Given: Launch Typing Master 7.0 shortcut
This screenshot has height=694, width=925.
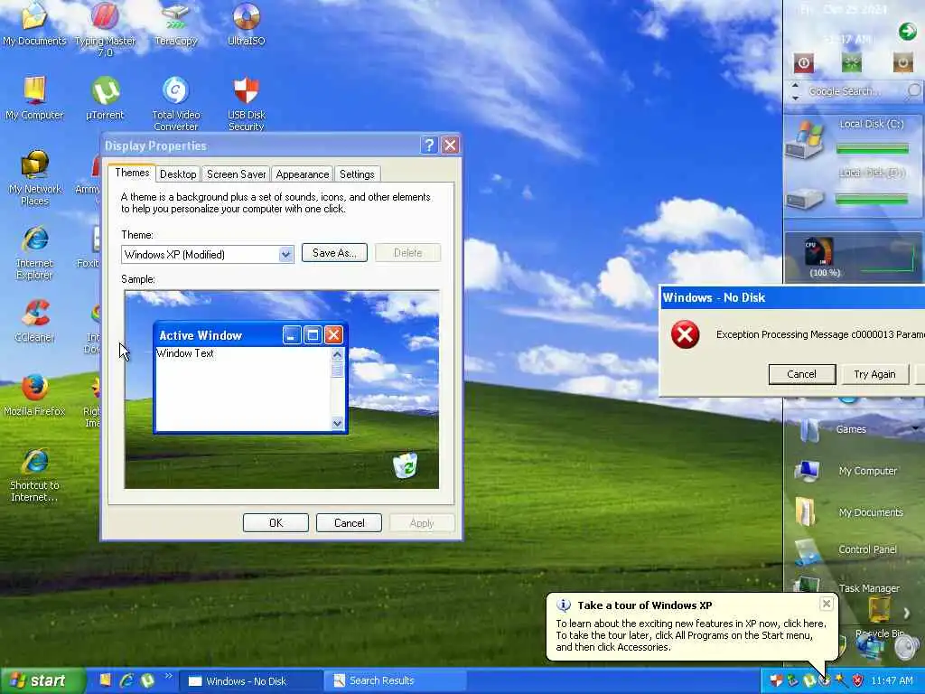Looking at the screenshot, I should [105, 28].
